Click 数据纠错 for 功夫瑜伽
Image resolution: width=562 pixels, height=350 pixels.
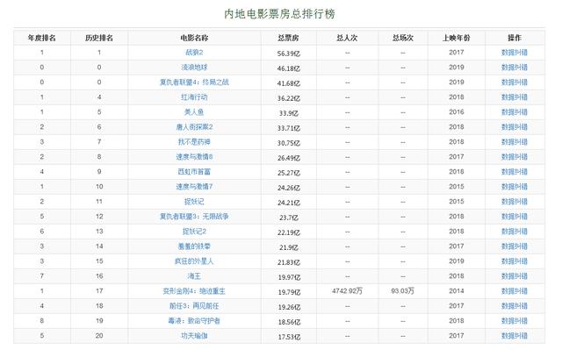coord(515,336)
